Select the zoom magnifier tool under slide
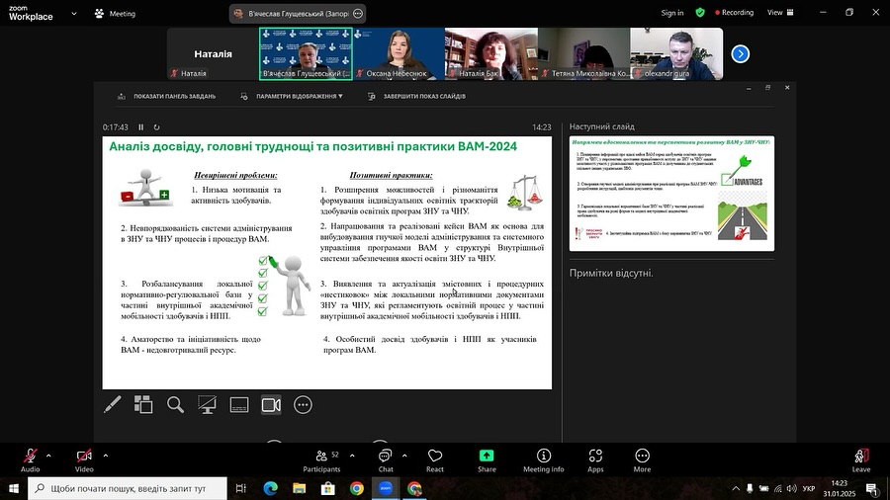Screen dimensions: 890x500 (x=175, y=405)
